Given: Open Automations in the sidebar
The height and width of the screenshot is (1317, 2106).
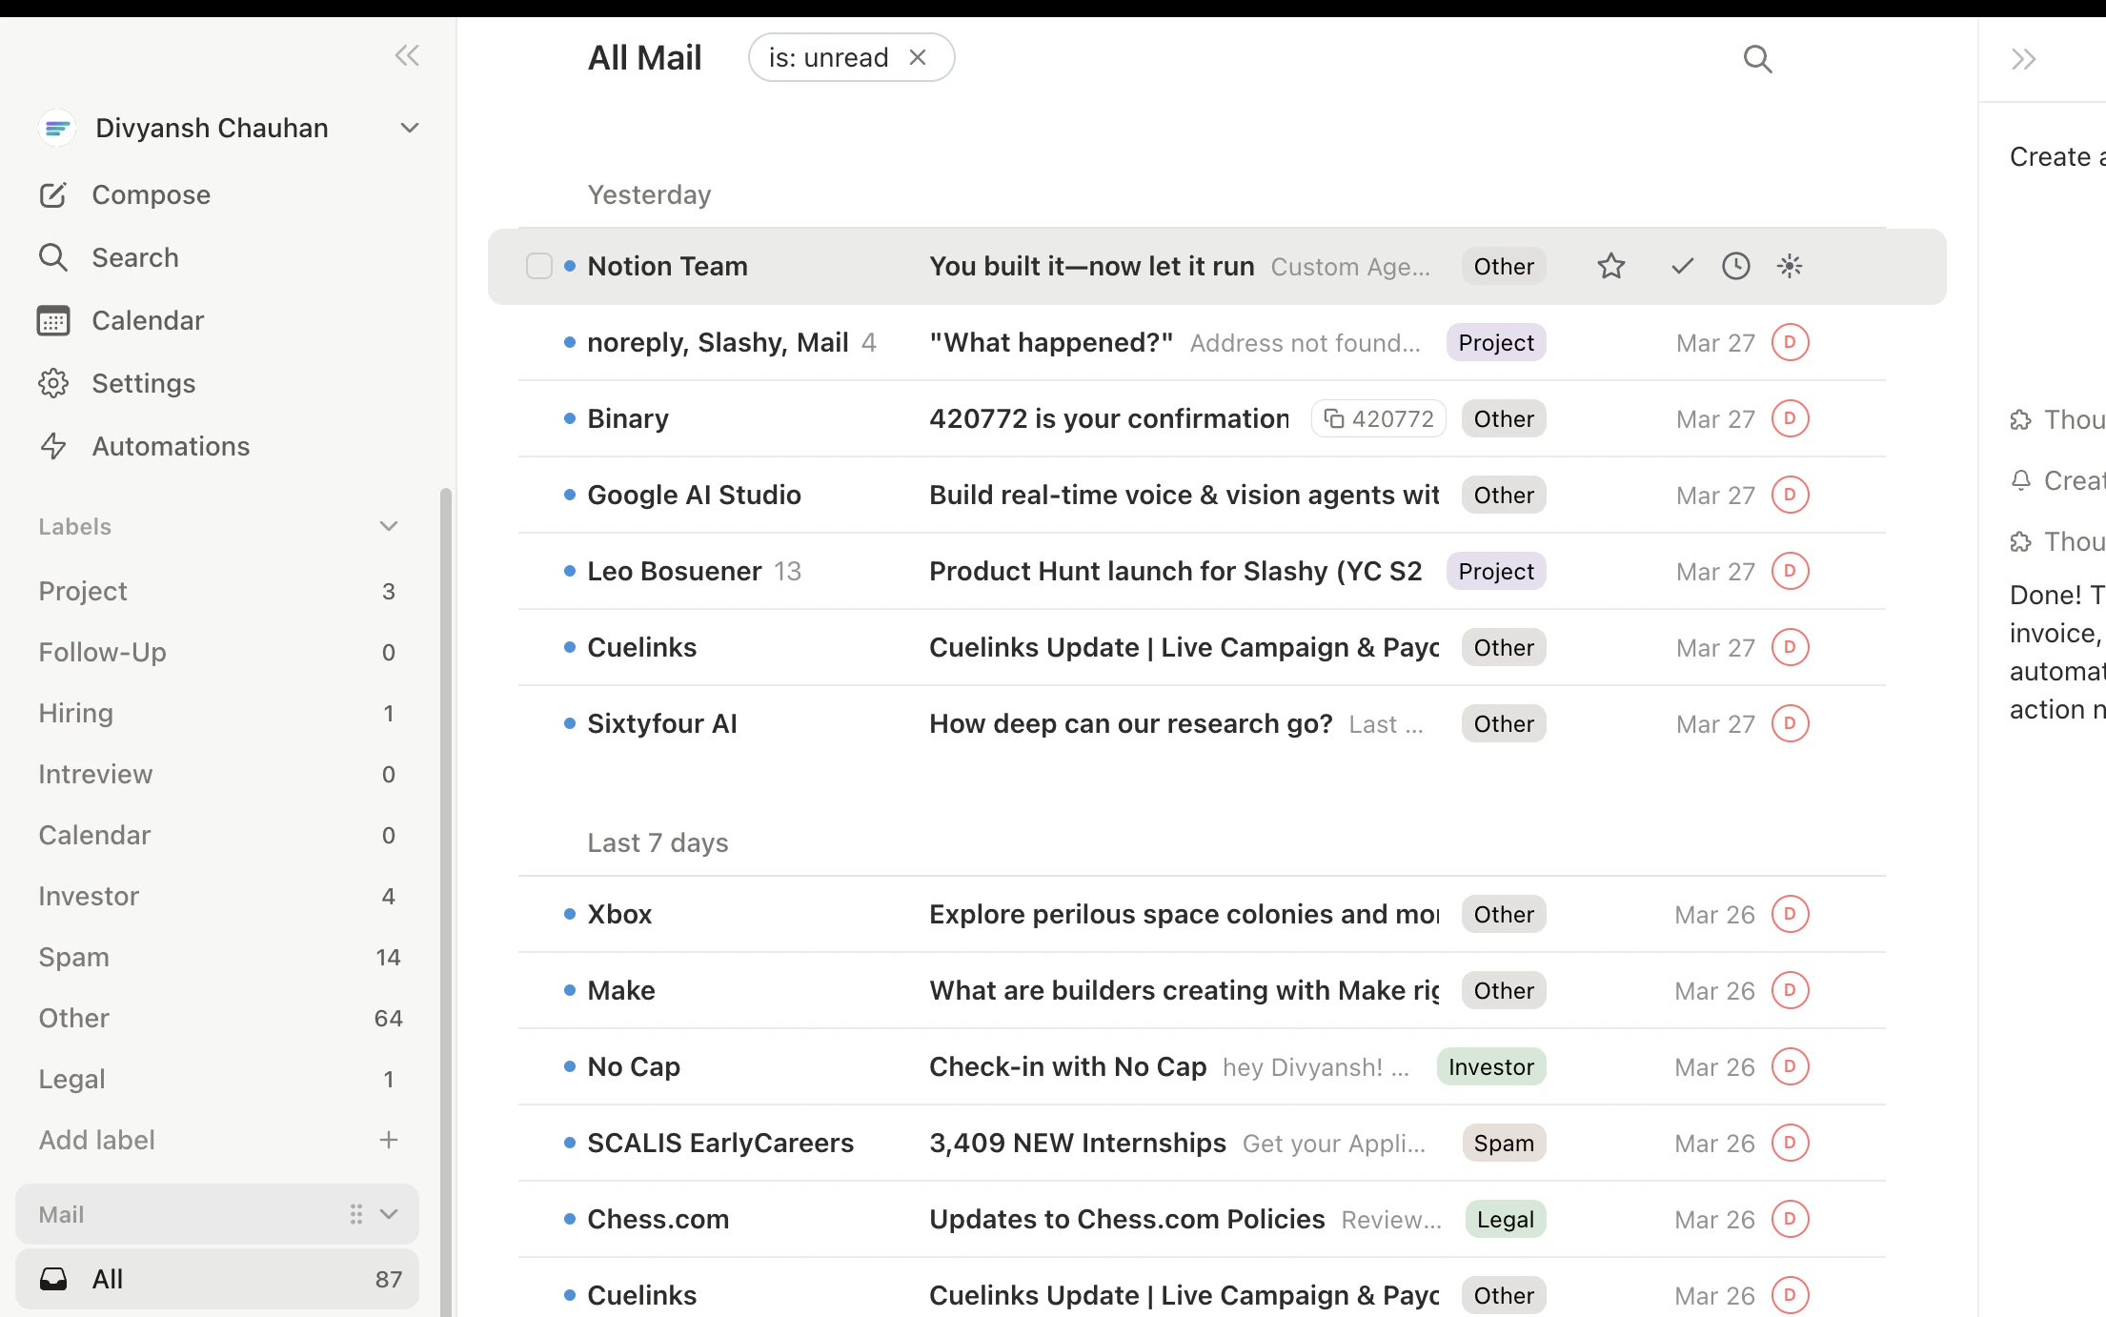Looking at the screenshot, I should click(x=171, y=446).
